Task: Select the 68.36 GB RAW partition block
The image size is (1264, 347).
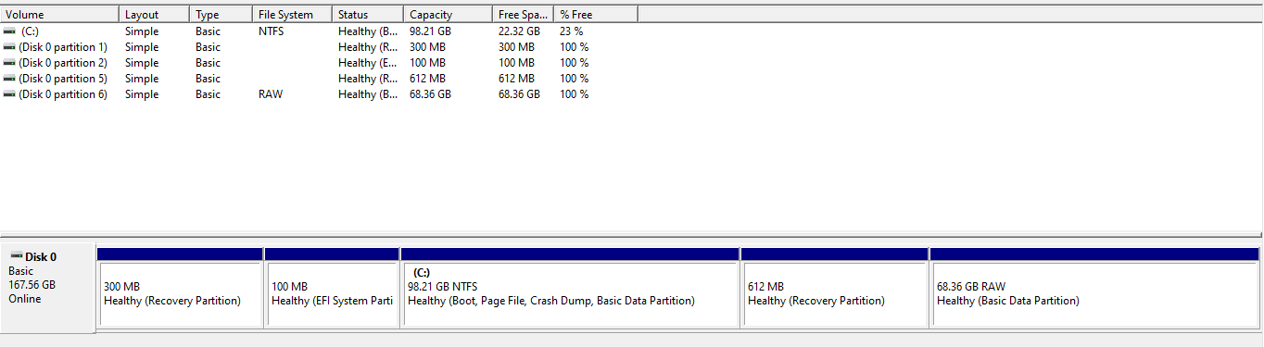Action: [x=1094, y=287]
